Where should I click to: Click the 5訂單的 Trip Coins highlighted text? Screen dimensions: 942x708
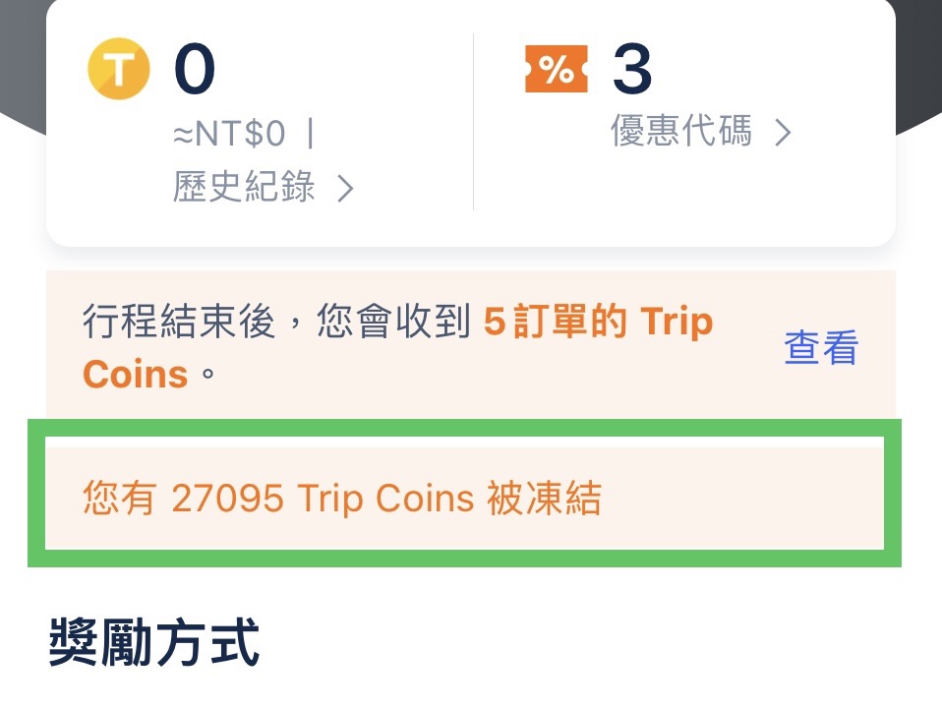pos(598,323)
